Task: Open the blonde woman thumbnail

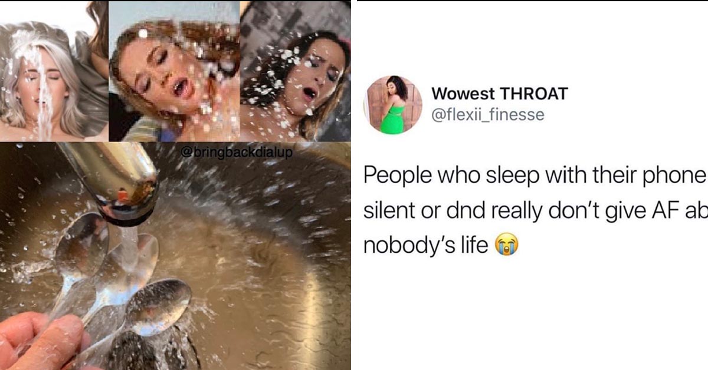Action: coord(54,71)
